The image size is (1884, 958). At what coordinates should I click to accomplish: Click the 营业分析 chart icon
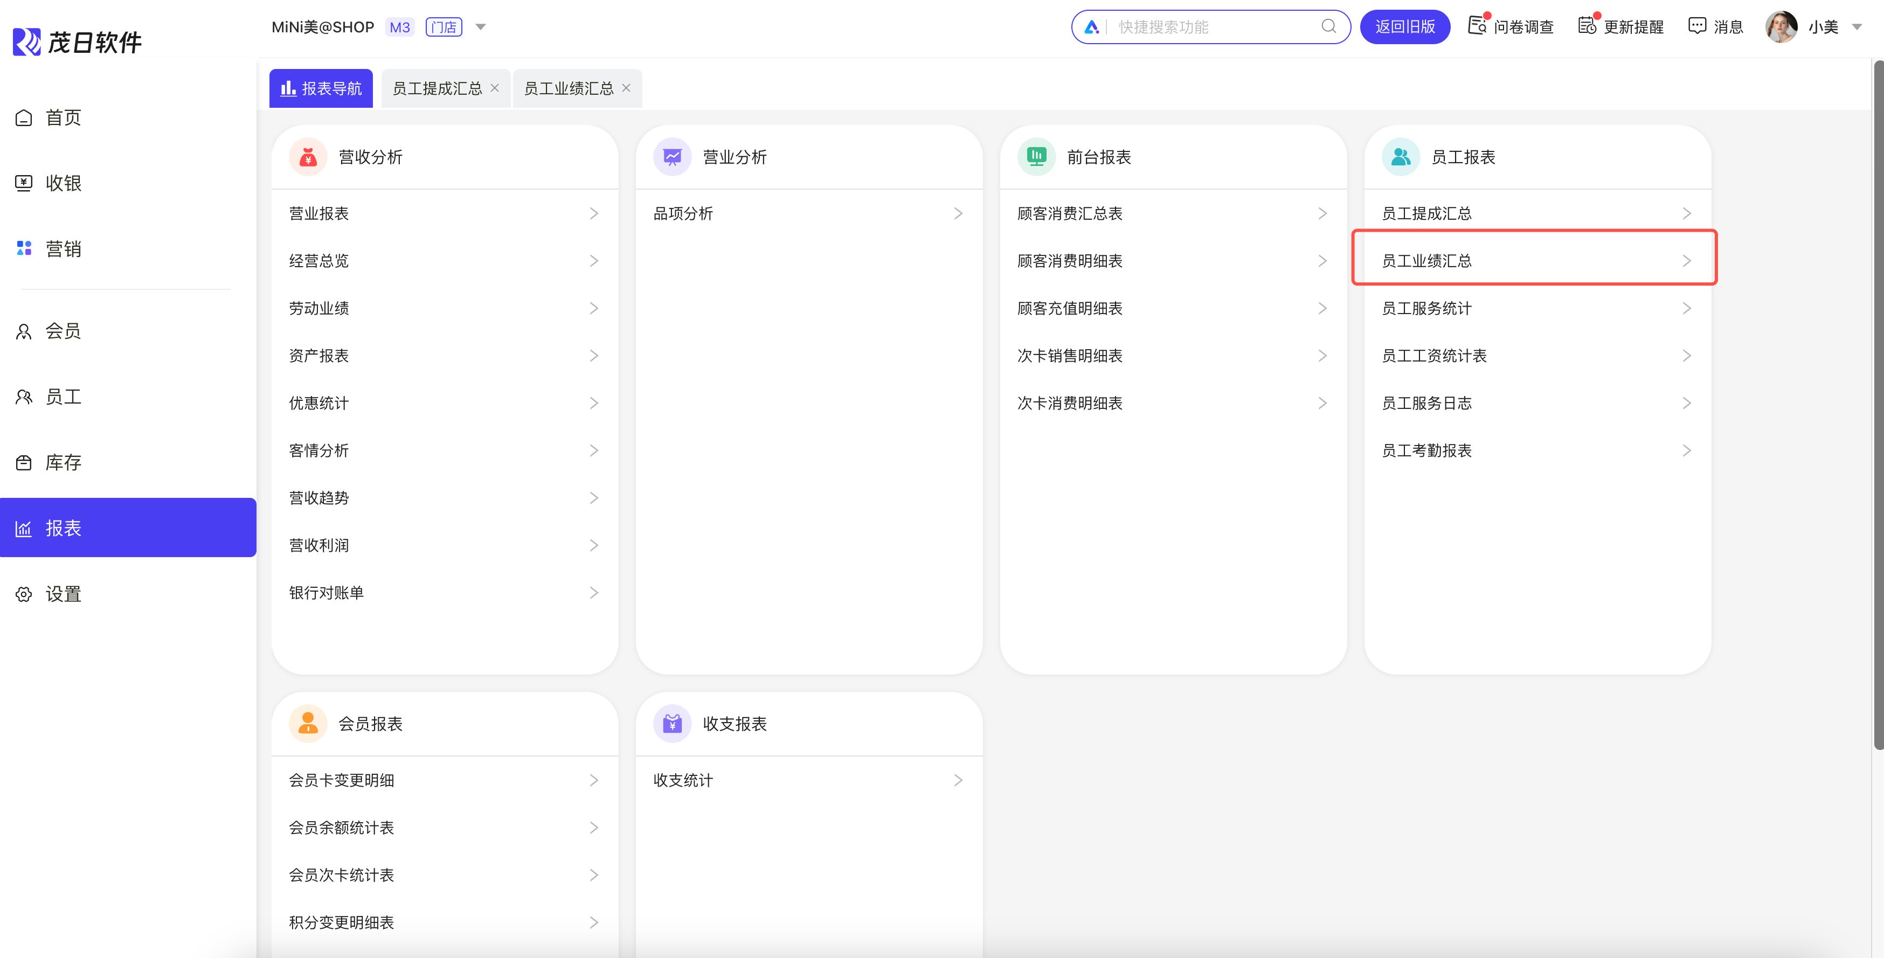672,156
